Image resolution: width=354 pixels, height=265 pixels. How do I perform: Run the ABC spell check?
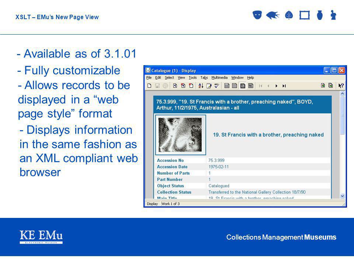217,86
